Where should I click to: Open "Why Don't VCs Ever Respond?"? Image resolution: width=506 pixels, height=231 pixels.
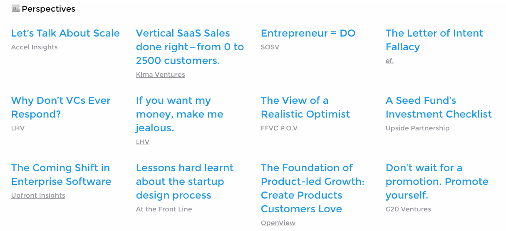click(x=61, y=107)
